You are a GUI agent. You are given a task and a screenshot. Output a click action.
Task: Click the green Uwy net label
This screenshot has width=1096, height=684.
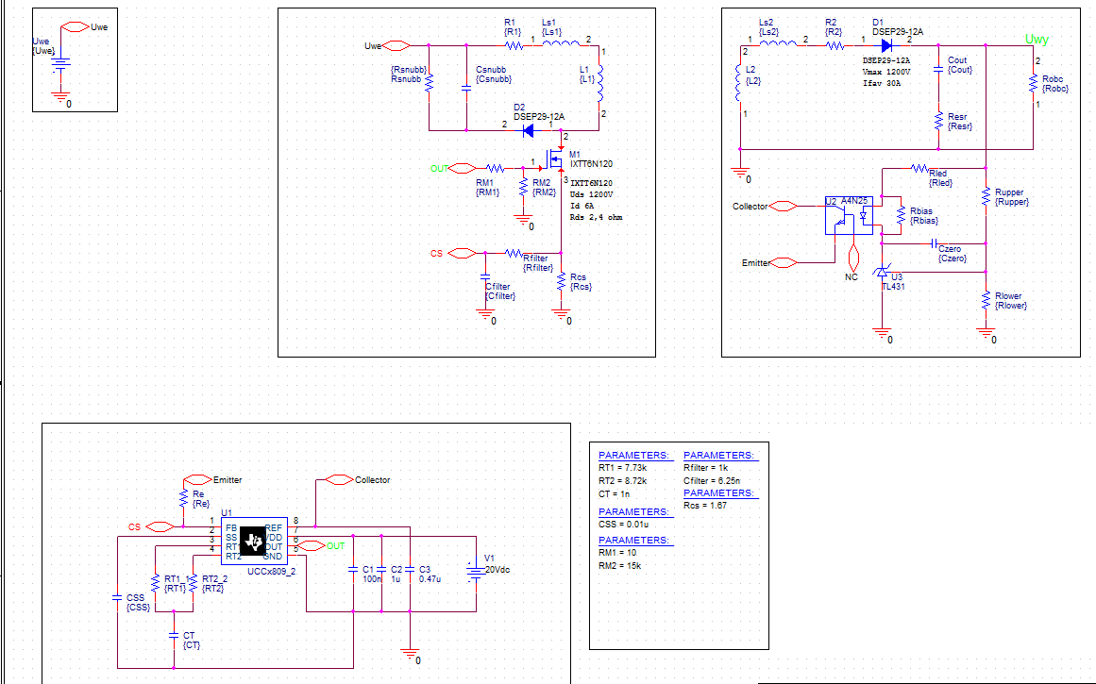1037,40
